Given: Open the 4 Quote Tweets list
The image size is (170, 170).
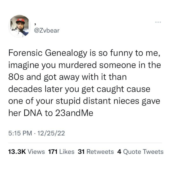Looking at the screenshot, I should (140, 152).
